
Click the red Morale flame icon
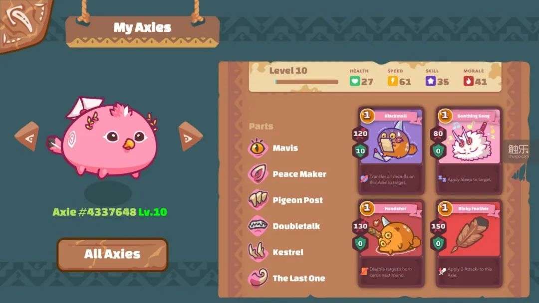(468, 81)
